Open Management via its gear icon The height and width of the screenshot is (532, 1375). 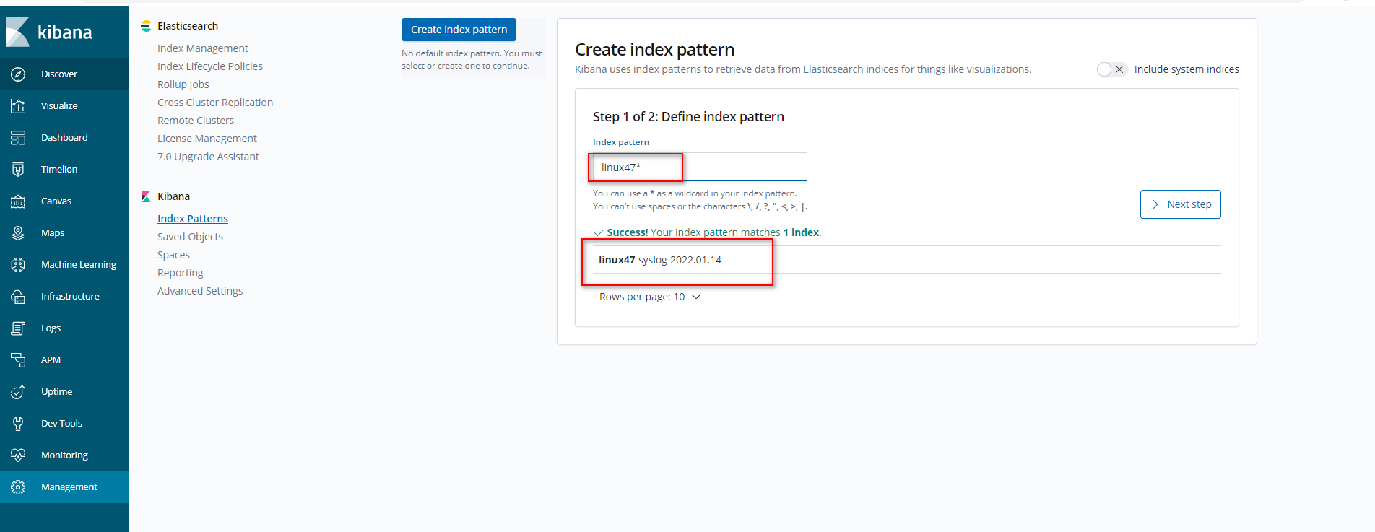click(x=18, y=487)
